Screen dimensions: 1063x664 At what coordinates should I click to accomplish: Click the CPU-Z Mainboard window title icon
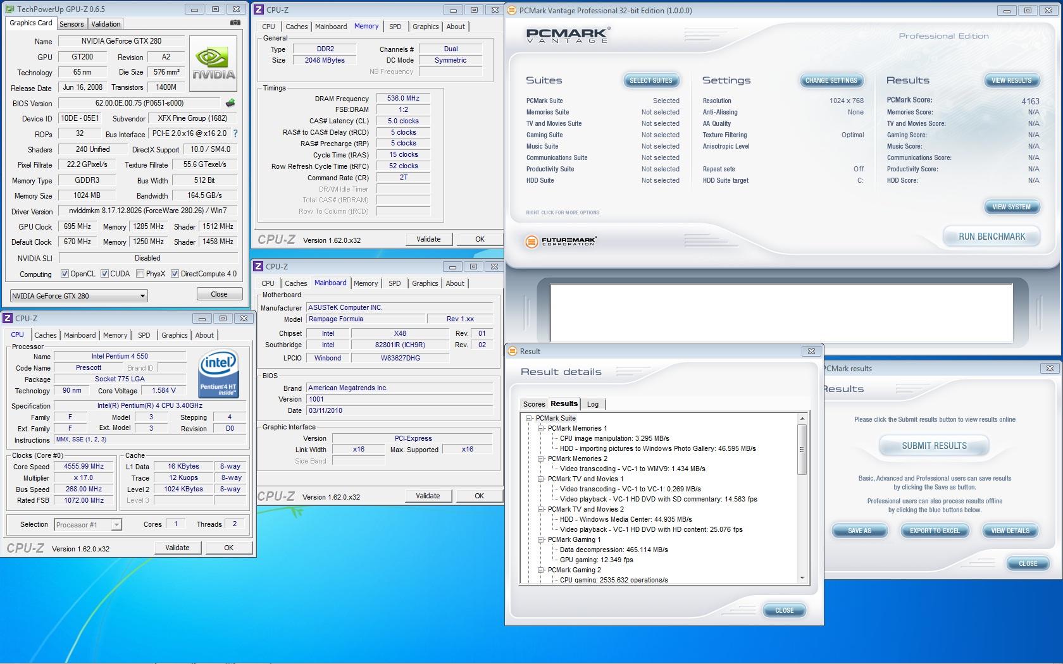click(258, 266)
